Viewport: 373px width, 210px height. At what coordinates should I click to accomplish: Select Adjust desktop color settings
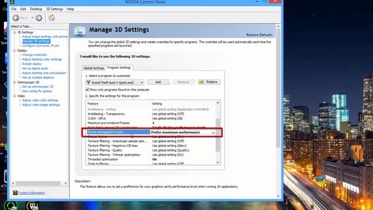42,60
